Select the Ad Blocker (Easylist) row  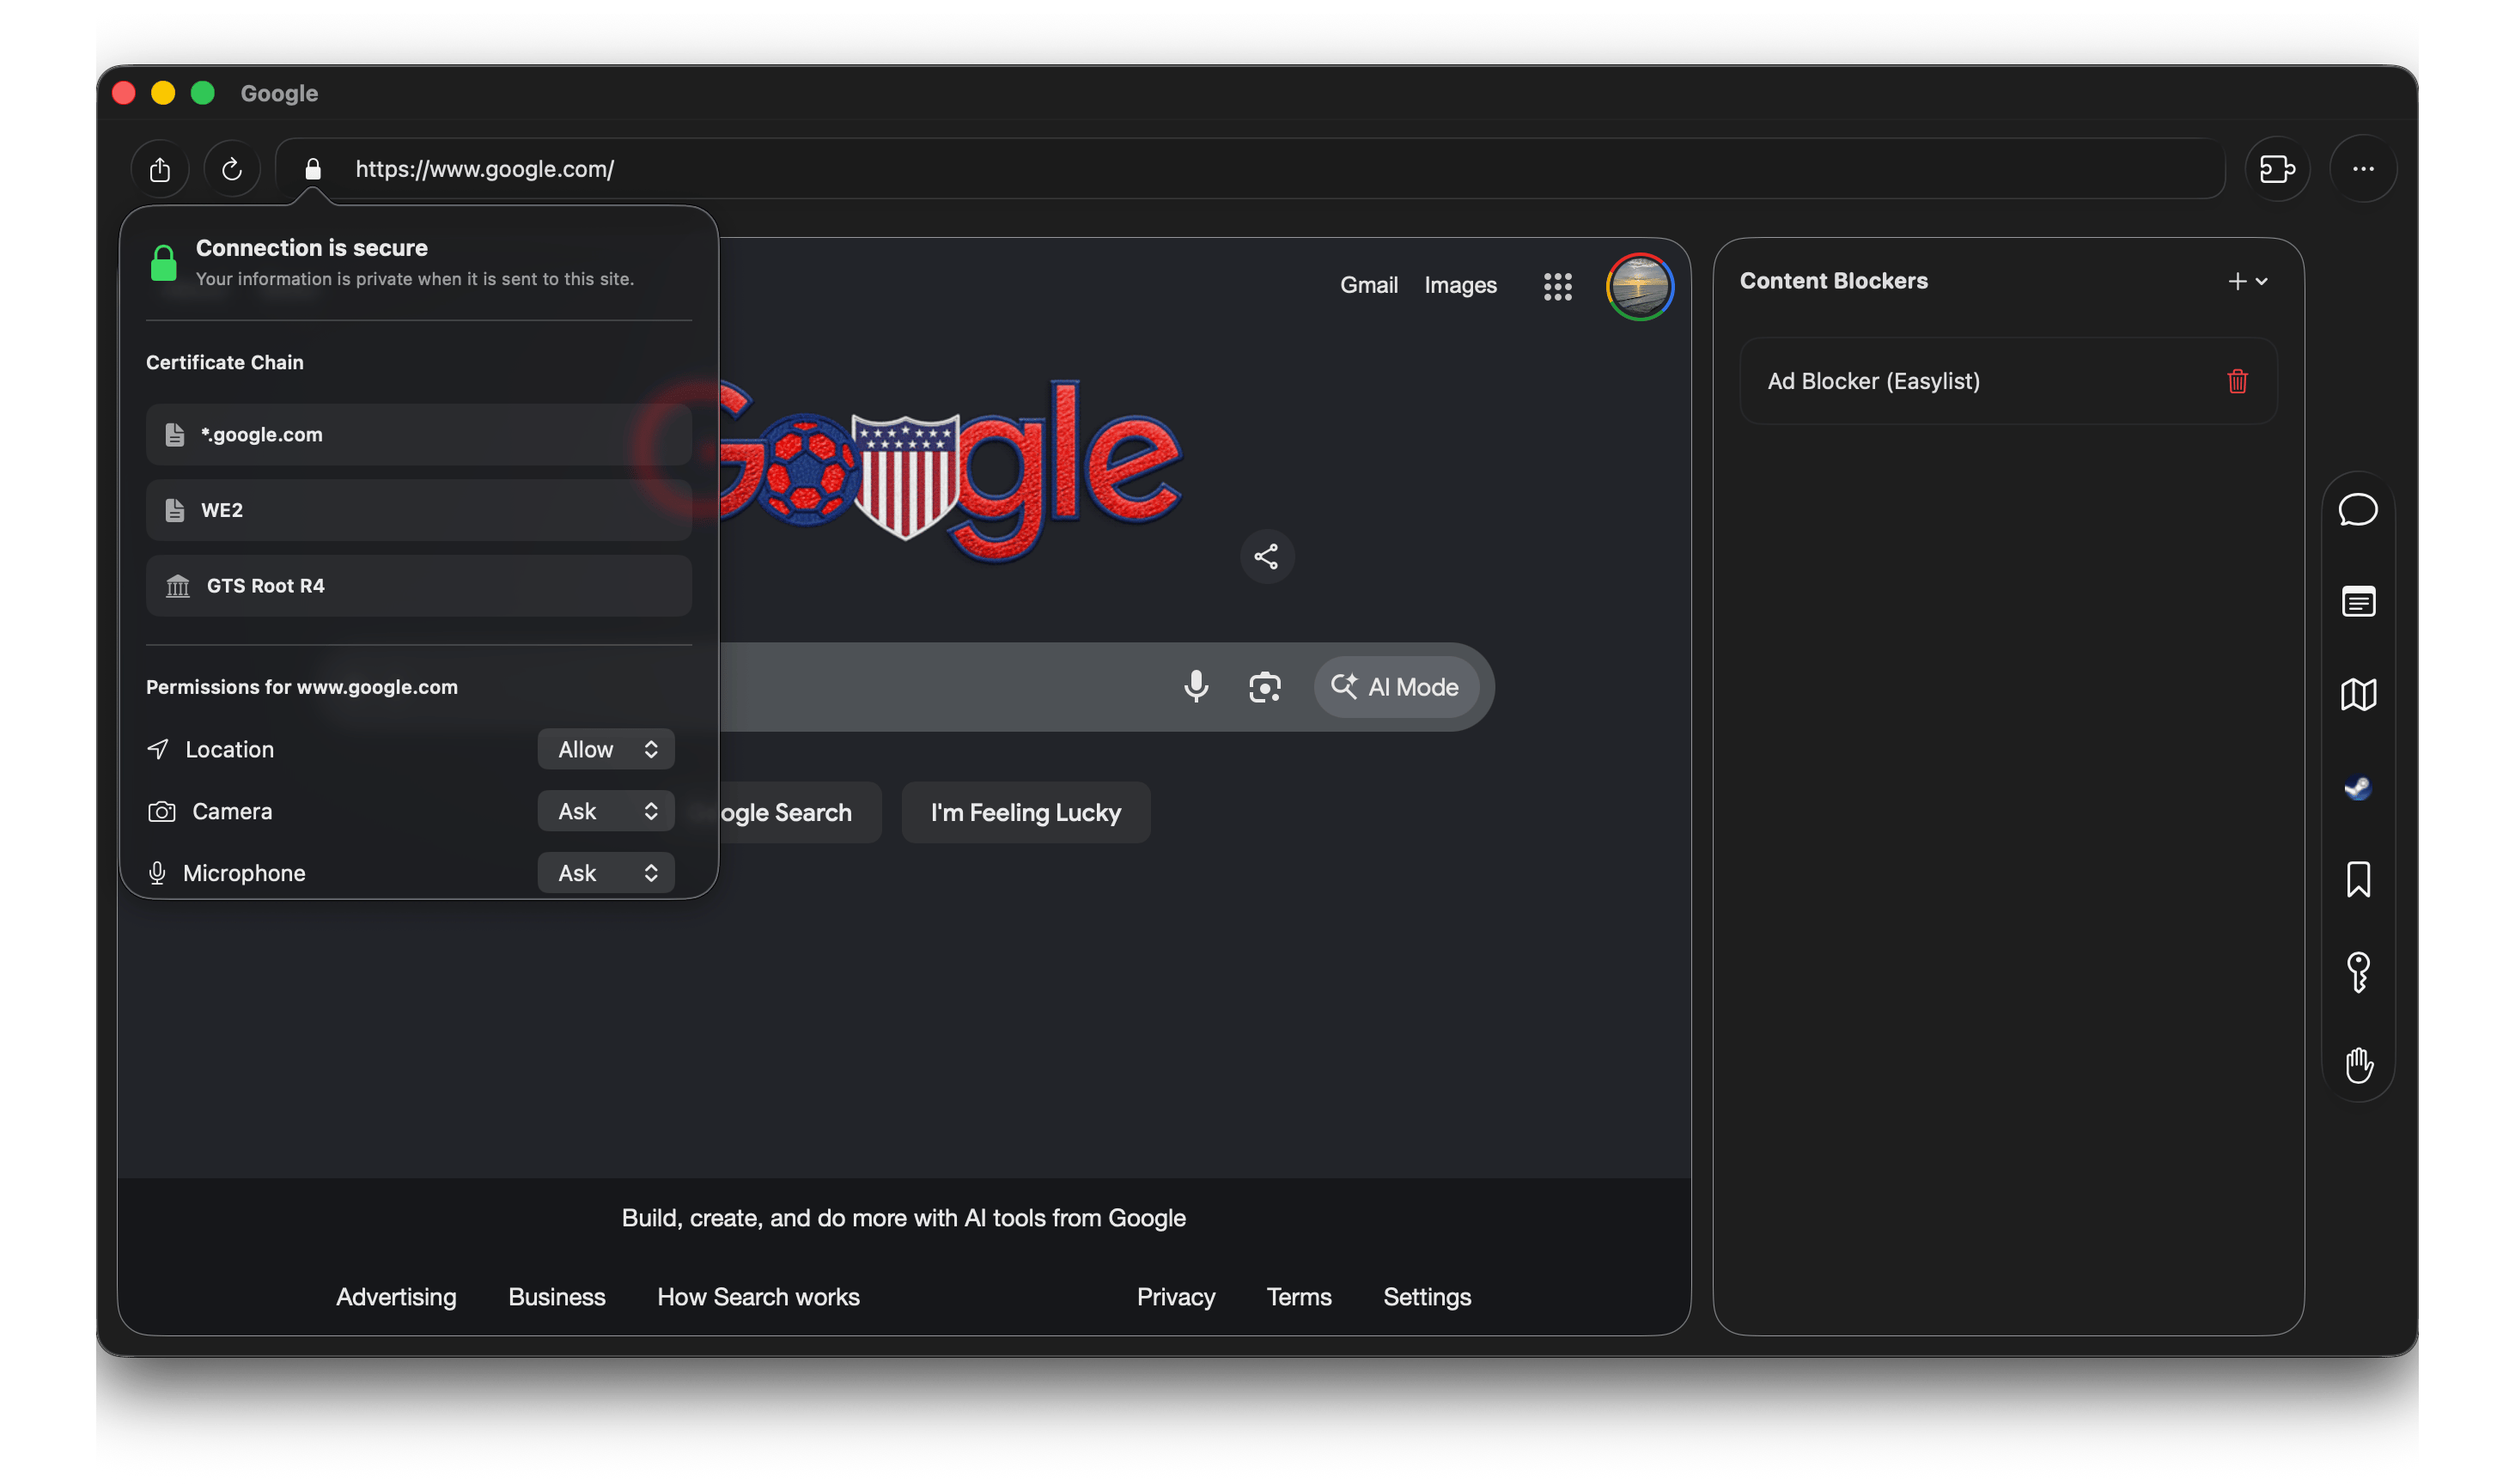point(2008,381)
